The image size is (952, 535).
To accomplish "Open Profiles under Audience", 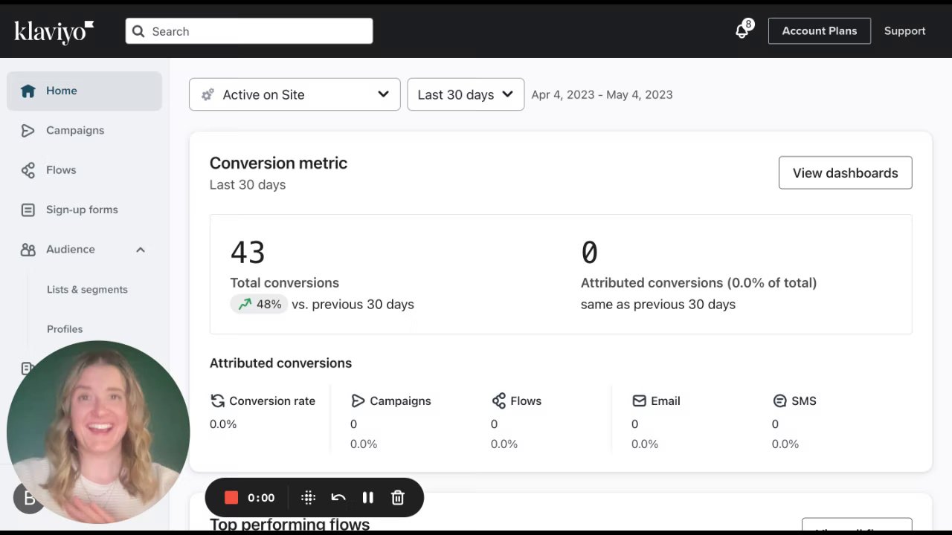I will tap(65, 329).
